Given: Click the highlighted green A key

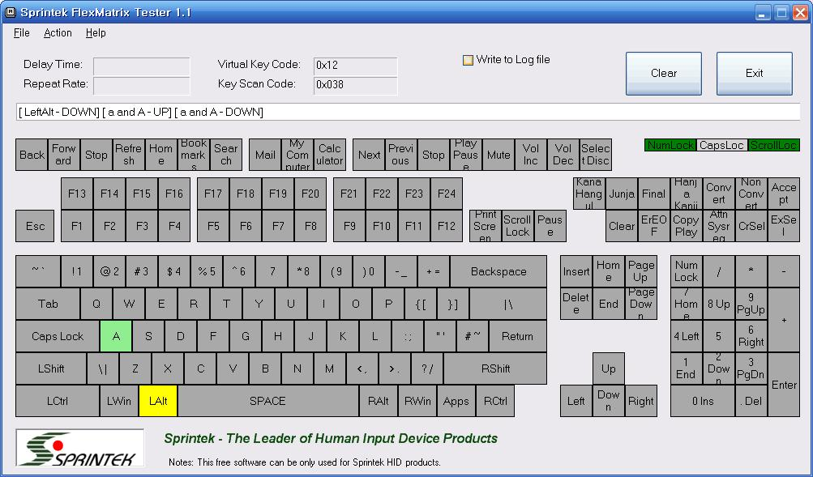Looking at the screenshot, I should tap(116, 336).
